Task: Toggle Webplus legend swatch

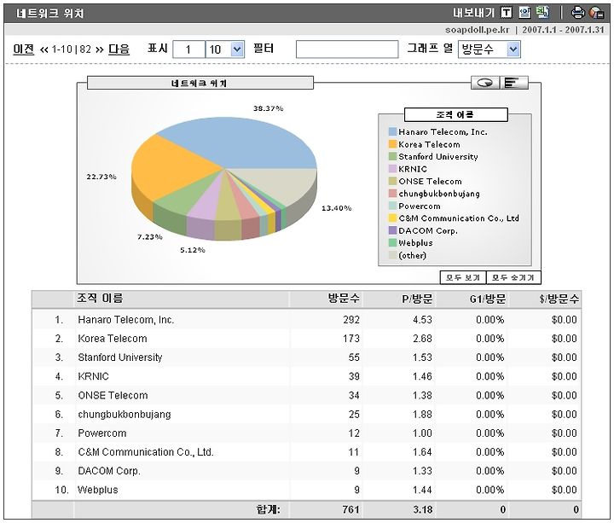Action: pos(393,243)
